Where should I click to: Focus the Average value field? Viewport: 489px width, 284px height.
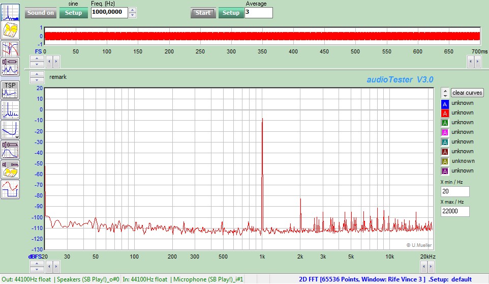[x=259, y=13]
